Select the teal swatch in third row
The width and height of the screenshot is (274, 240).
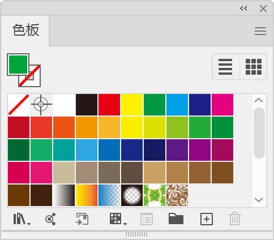tap(64, 150)
